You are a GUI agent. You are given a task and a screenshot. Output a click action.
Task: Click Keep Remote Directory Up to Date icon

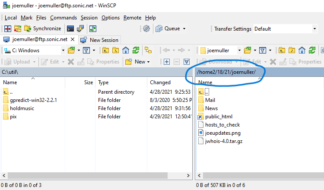click(x=93, y=28)
